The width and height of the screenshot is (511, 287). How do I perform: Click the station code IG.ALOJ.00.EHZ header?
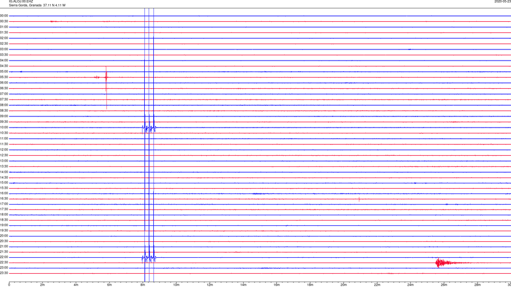pos(21,2)
